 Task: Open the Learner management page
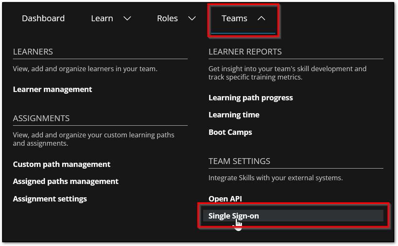point(53,89)
